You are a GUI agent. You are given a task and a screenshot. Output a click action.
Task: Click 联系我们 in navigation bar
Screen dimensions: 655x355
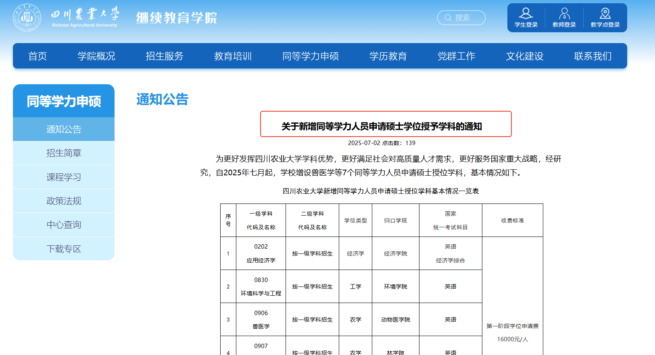592,56
